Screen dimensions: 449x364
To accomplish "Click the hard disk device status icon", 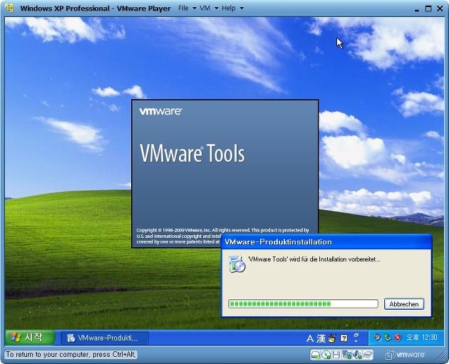I will (x=316, y=355).
